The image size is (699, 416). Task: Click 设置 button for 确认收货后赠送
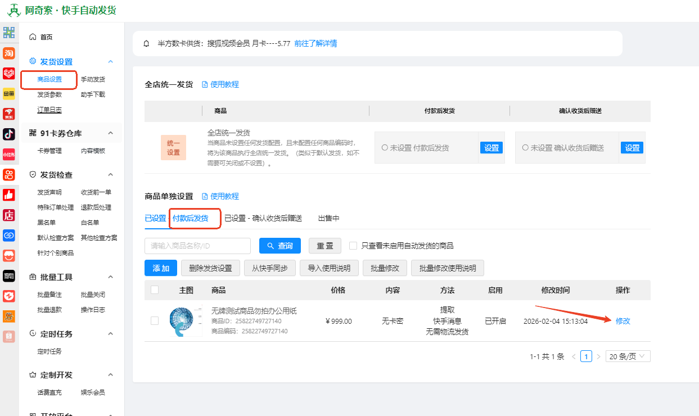(x=632, y=148)
